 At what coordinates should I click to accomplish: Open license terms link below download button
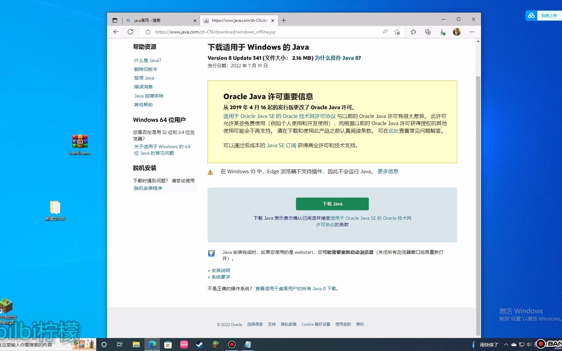(x=371, y=218)
